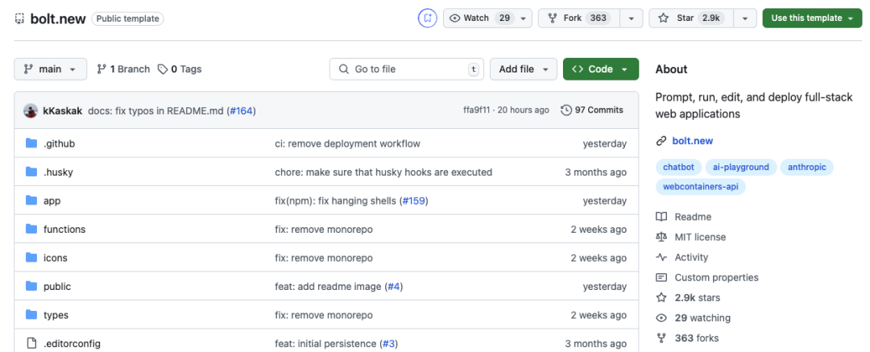The height and width of the screenshot is (352, 870).
Task: Click the magnifier icon in Go to file
Action: click(345, 69)
